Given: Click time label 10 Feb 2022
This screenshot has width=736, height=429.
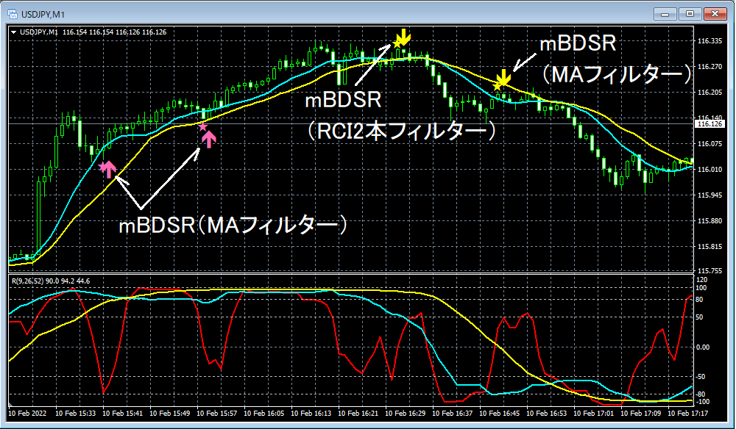Looking at the screenshot, I should tap(28, 414).
